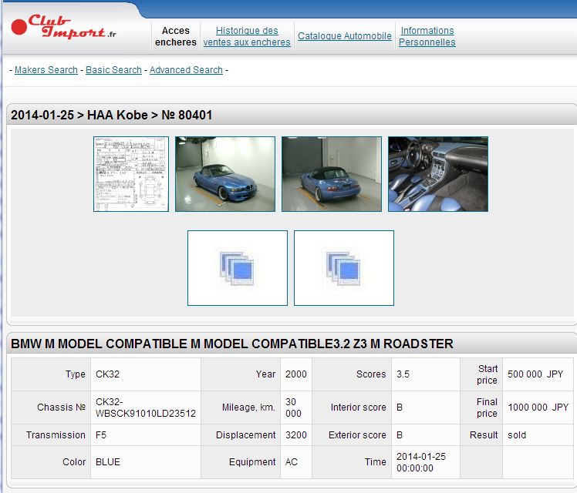Screen dimensions: 577x493
Task: Select the Acces encheres tab
Action: [x=176, y=36]
